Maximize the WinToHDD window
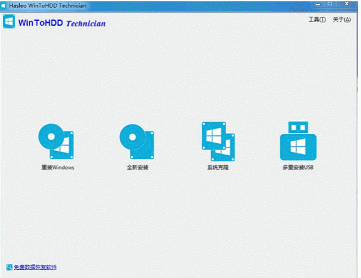361x278 pixels. click(330, 4)
